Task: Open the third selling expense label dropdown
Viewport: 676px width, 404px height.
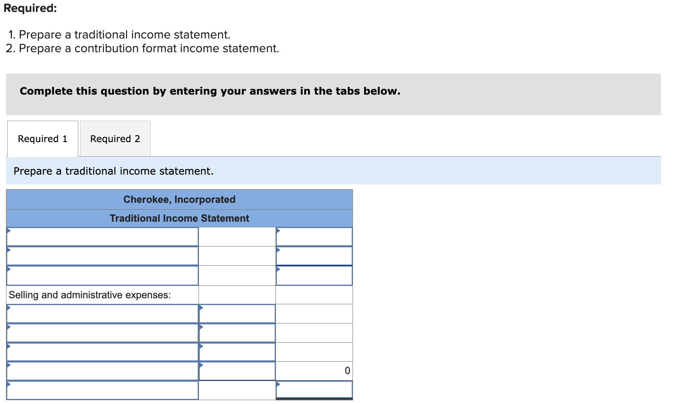Action: 102,351
